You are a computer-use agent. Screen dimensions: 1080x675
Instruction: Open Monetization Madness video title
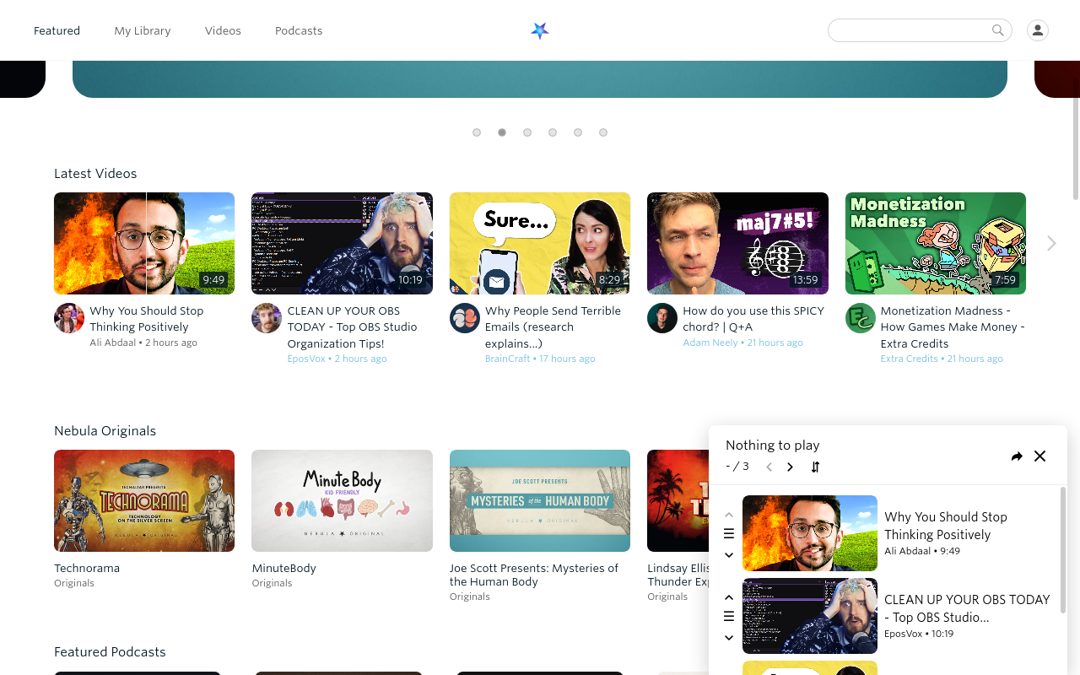click(x=953, y=327)
